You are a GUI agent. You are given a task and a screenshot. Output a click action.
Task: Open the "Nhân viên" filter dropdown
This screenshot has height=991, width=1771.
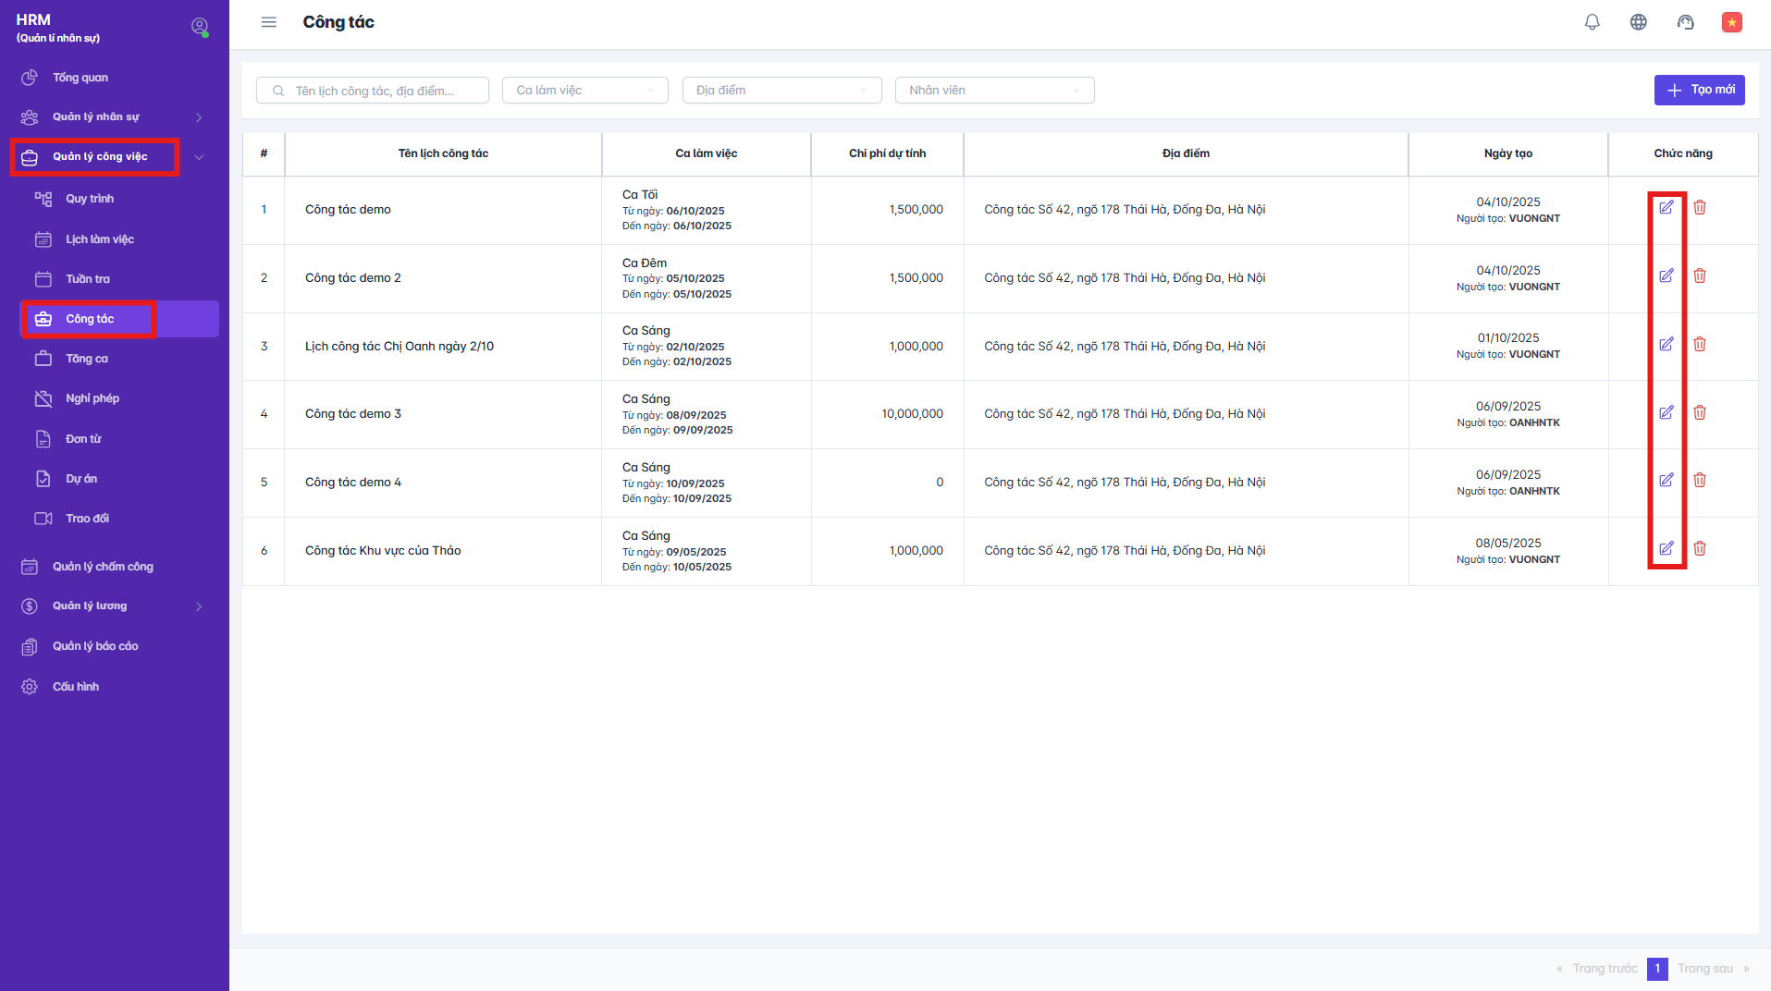994,91
